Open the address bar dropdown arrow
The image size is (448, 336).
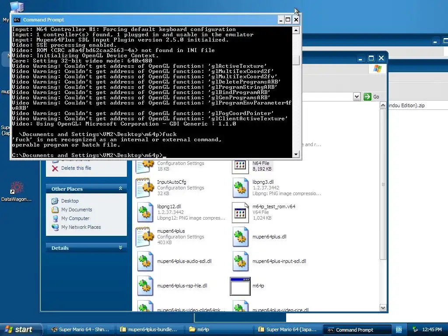coord(357,97)
